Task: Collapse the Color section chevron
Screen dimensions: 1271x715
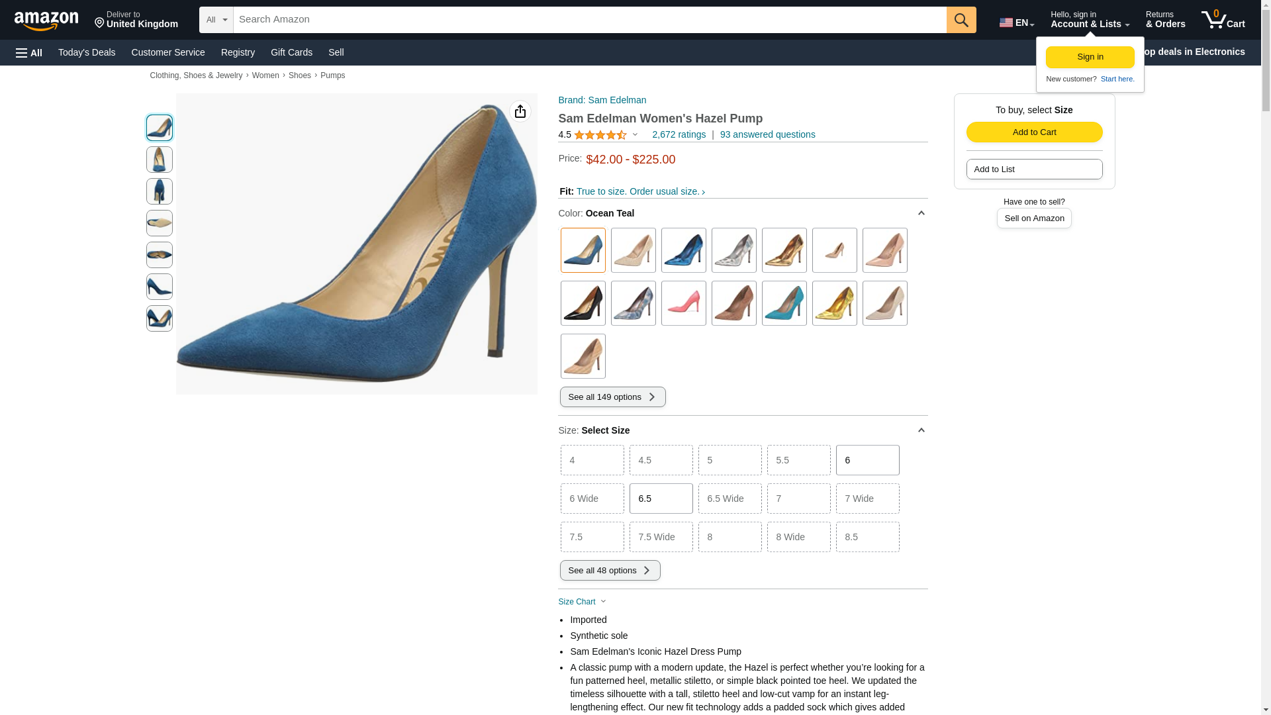Action: 921,213
